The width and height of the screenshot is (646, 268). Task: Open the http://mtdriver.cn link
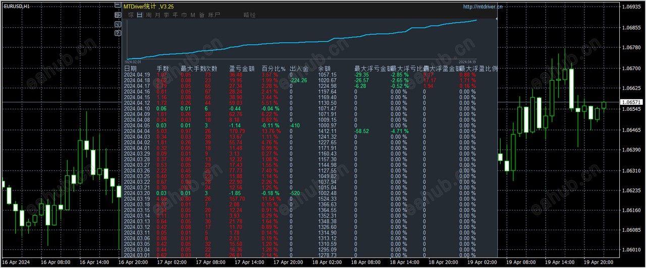point(482,7)
